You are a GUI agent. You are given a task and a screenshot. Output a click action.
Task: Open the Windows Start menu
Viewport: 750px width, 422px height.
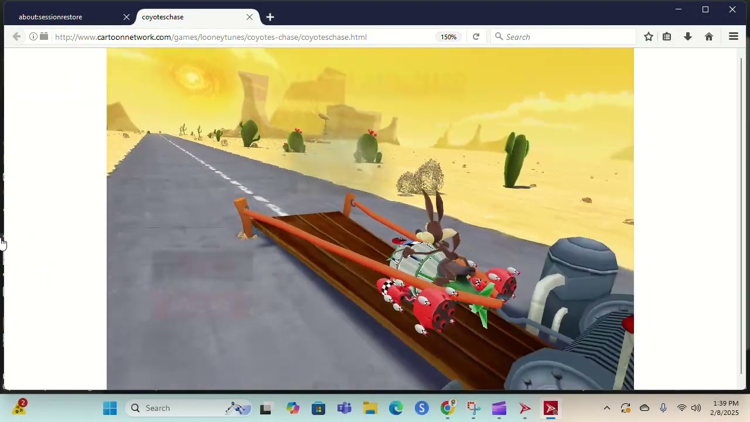tap(110, 408)
